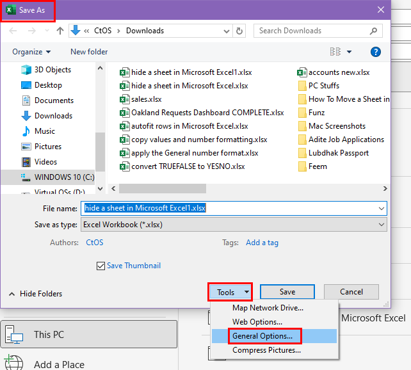Click the PC Stuffs folder icon

click(x=302, y=86)
